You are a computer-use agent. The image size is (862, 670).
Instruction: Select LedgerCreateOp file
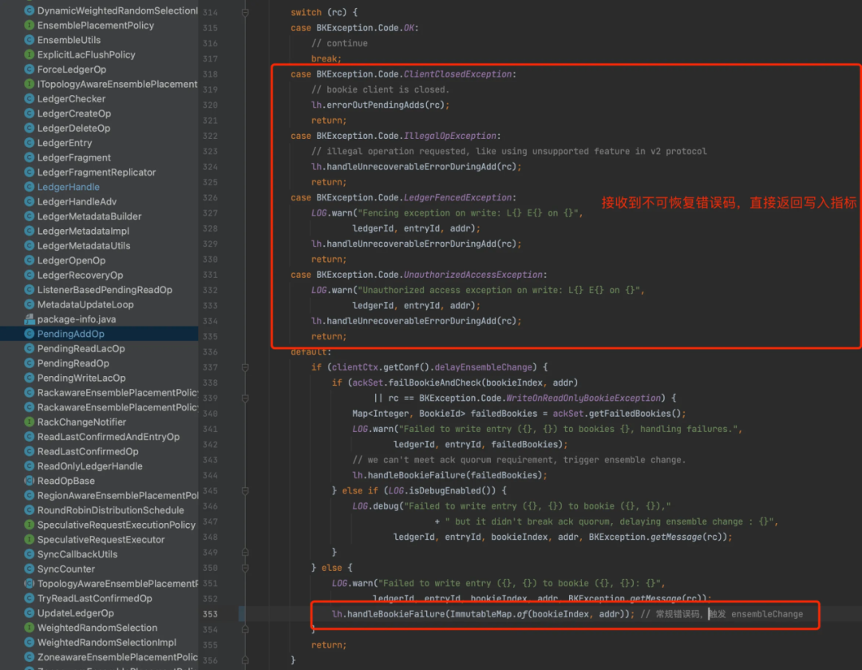(73, 114)
